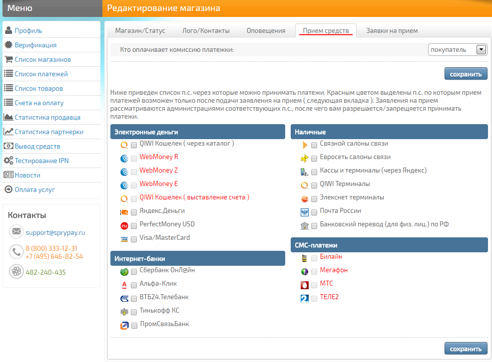Open the Профиль menu link

coord(28,30)
